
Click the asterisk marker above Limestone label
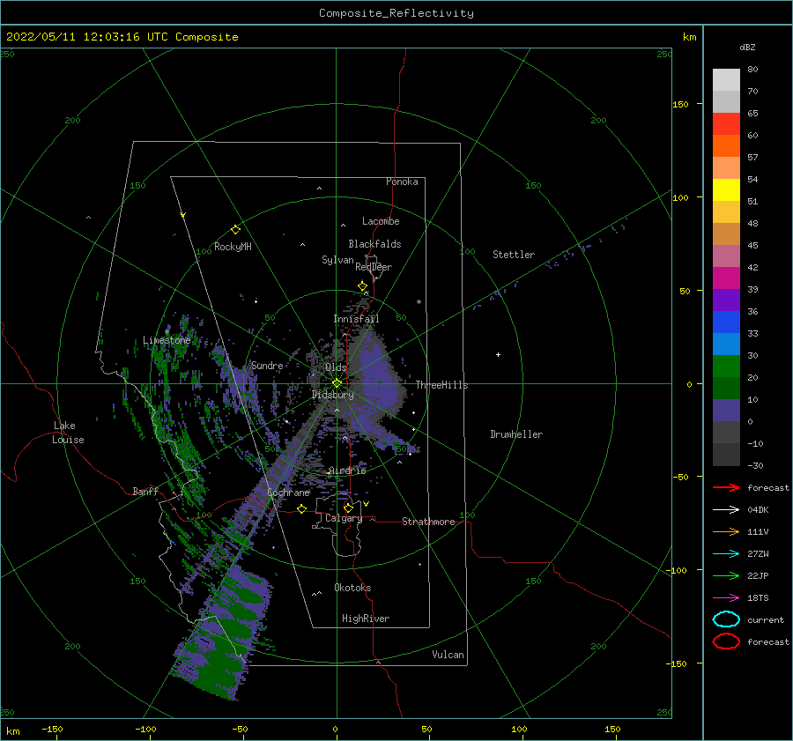point(167,332)
